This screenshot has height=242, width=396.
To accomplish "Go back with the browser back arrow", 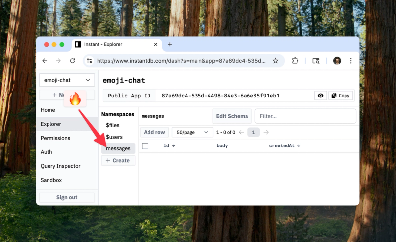I will 45,61.
